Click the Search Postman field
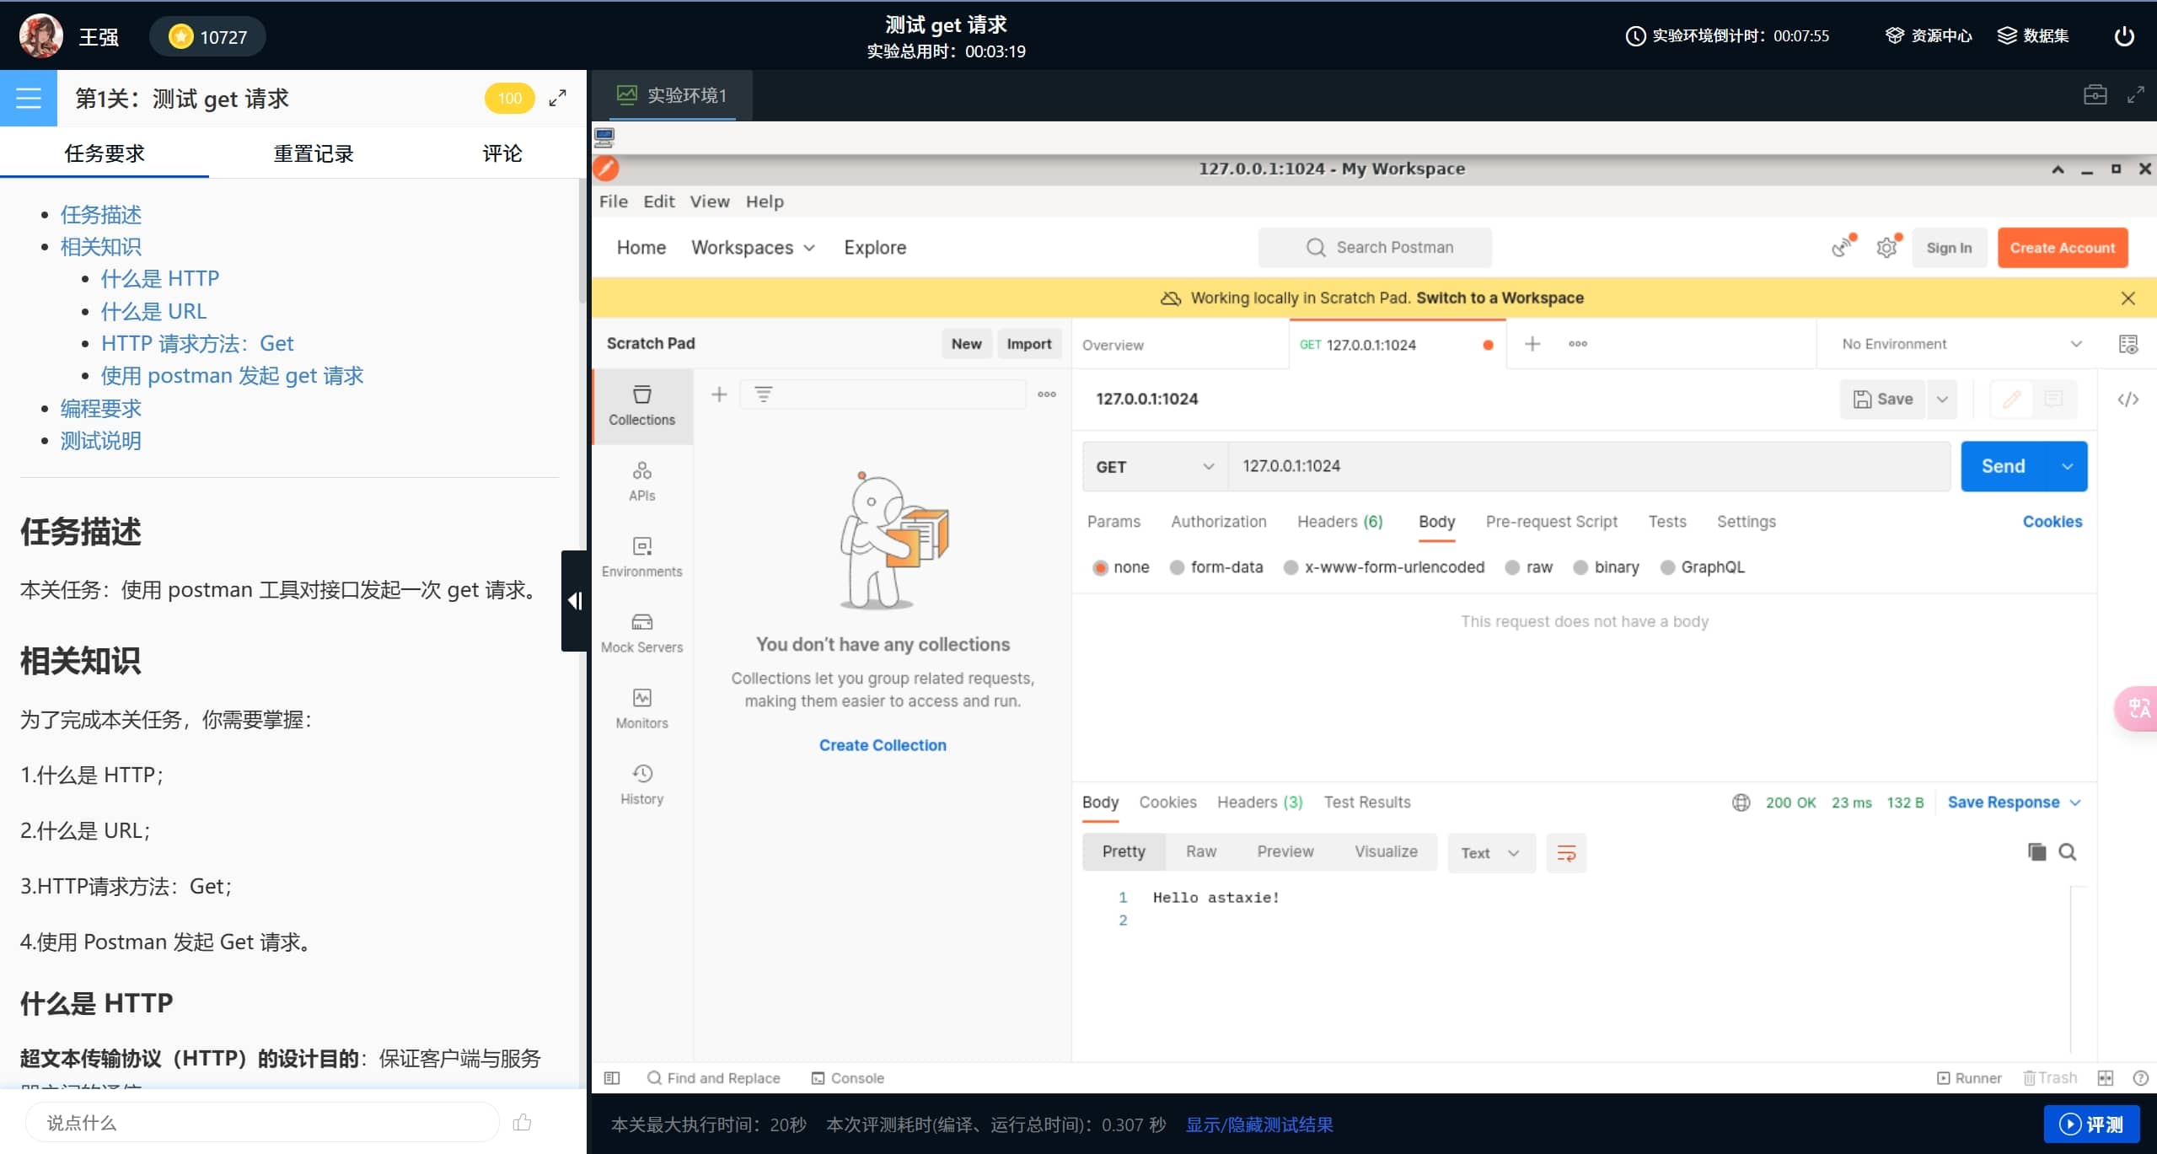This screenshot has width=2157, height=1154. pos(1375,247)
